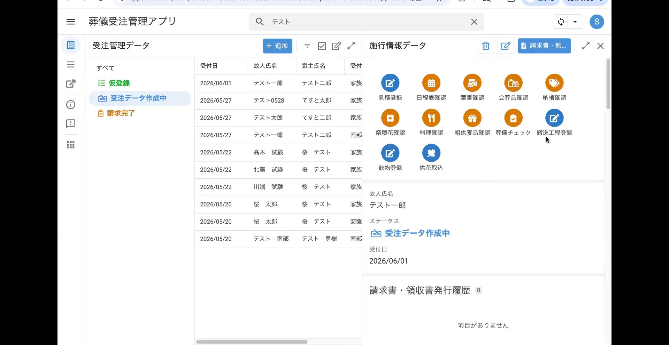This screenshot has width=669, height=345.
Task: Open the filter icon in list toolbar
Action: pos(307,46)
